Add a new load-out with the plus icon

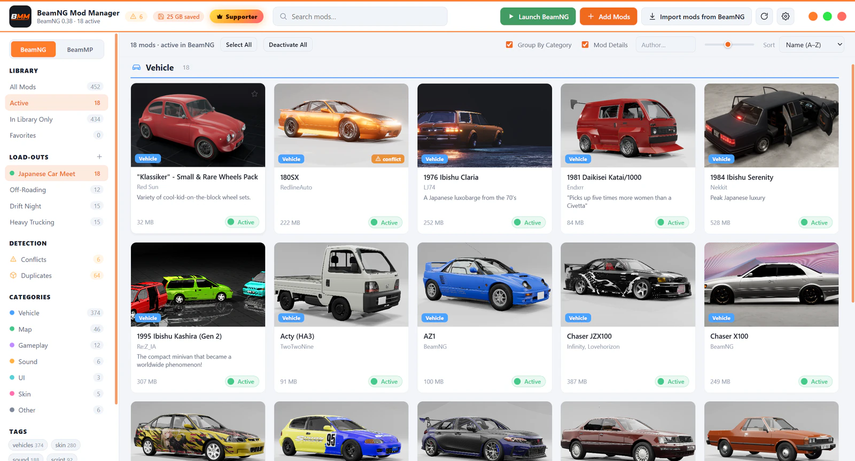[99, 157]
